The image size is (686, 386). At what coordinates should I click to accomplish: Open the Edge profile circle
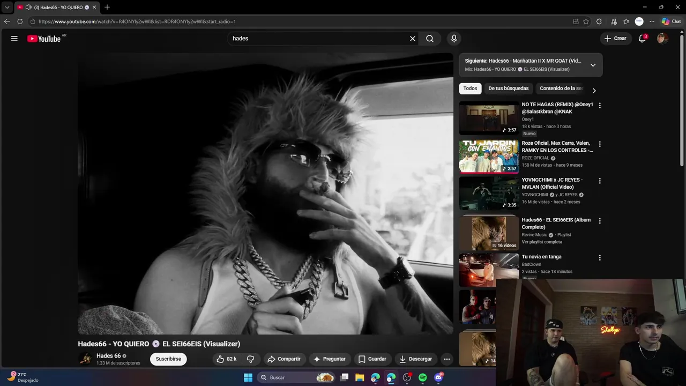pos(639,21)
